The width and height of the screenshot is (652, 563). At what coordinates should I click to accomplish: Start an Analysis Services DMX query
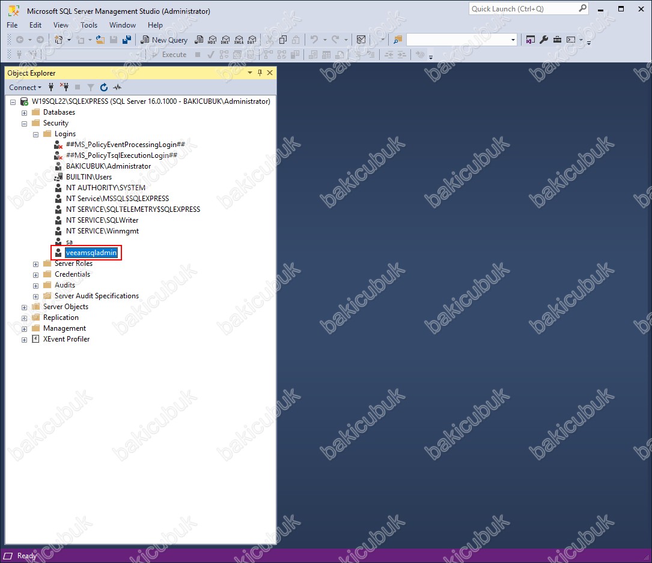pyautogui.click(x=225, y=40)
